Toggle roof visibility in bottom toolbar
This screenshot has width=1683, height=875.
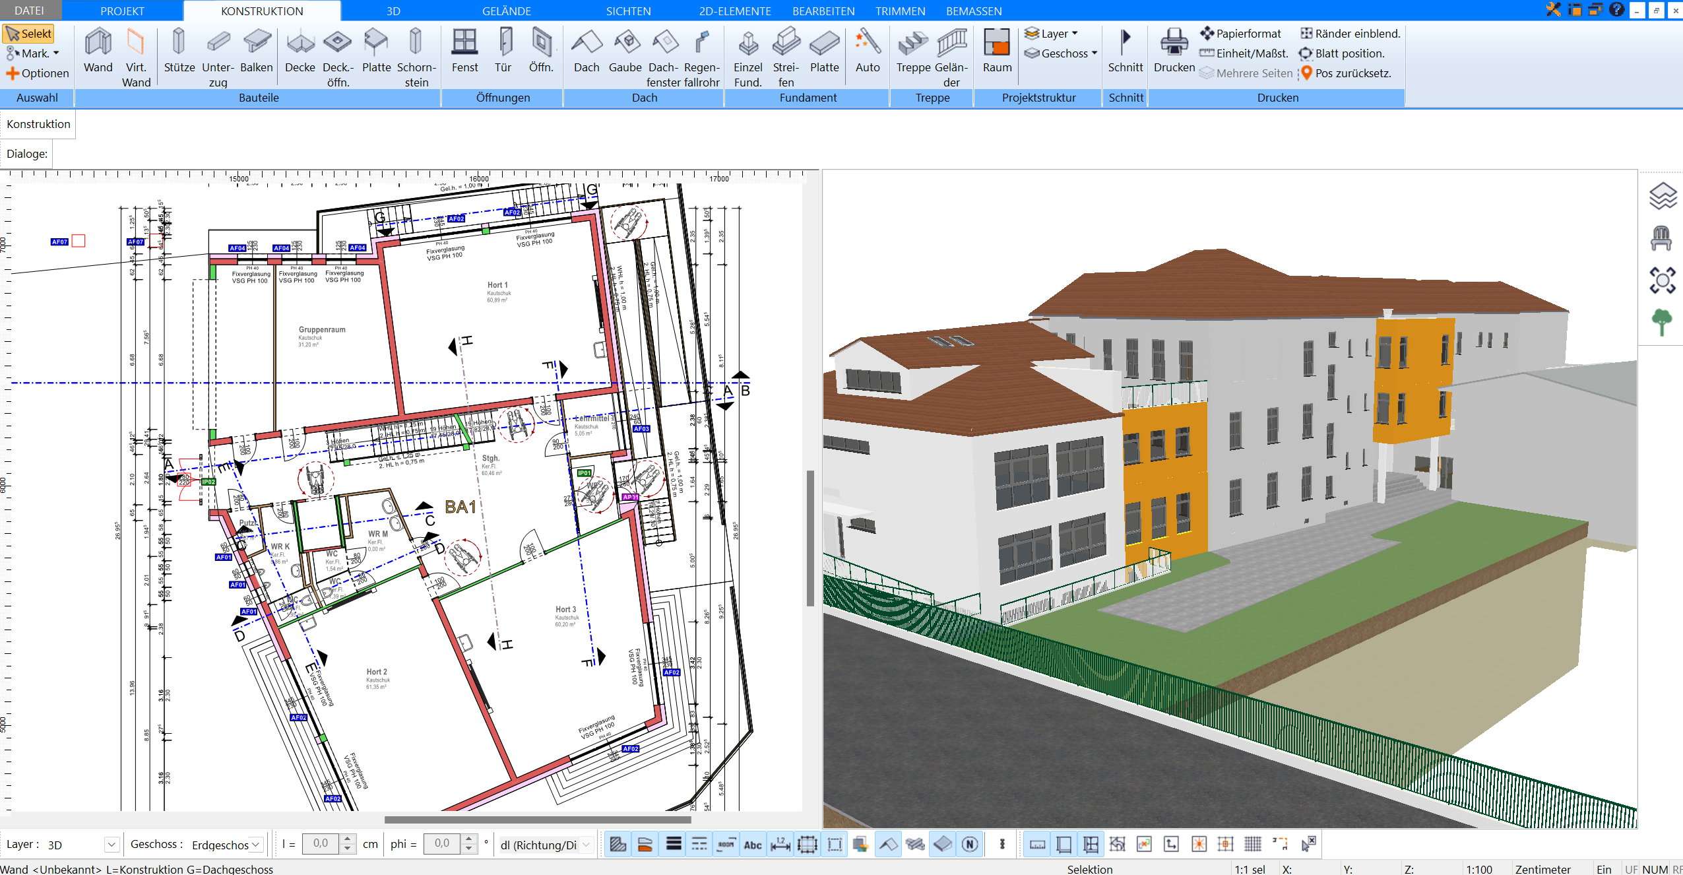[889, 844]
